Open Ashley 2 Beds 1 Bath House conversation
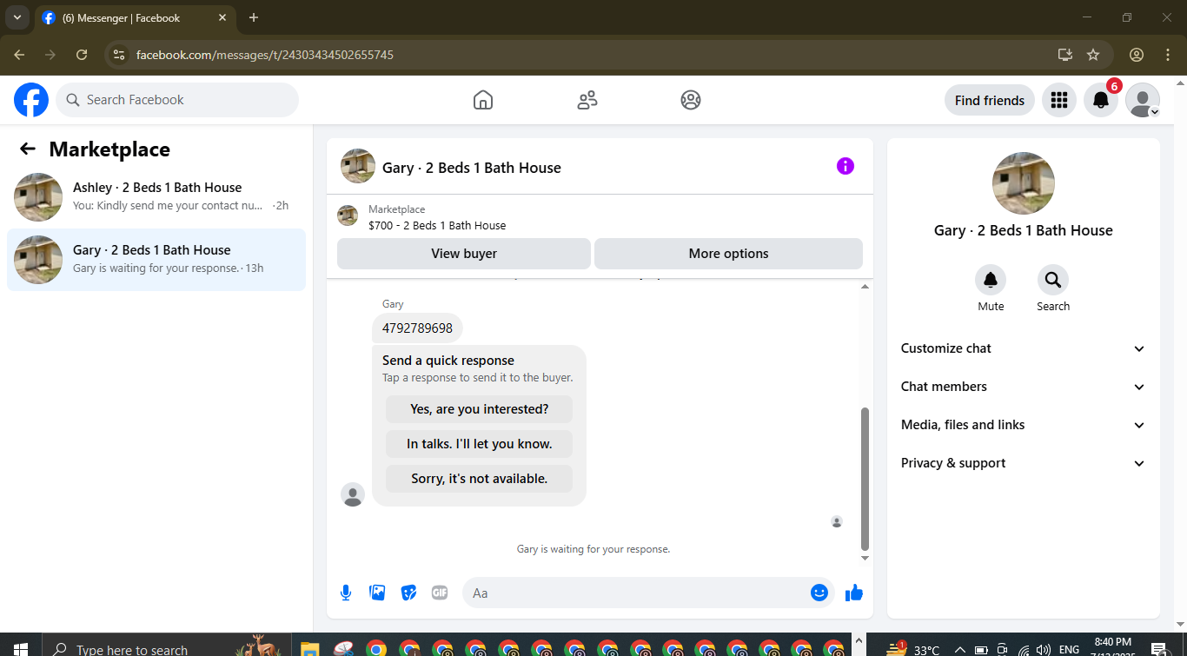Screen dimensions: 1187x656 point(156,197)
